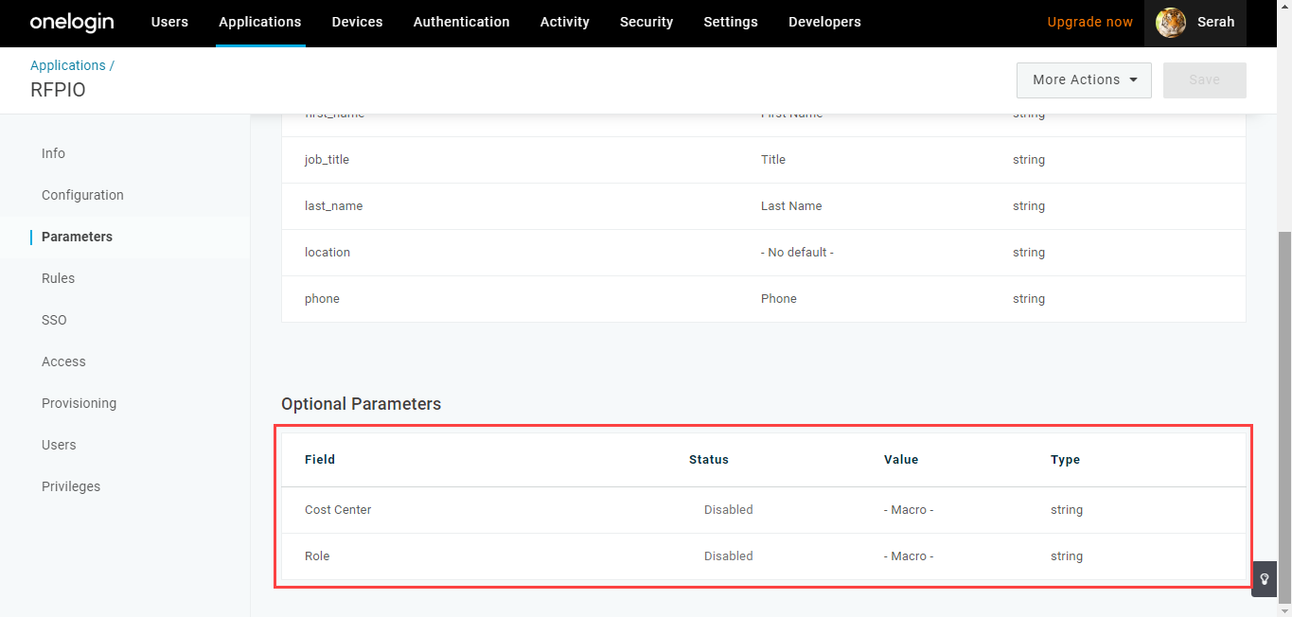
Task: Click '- Macro -' in Role row
Action: (909, 556)
